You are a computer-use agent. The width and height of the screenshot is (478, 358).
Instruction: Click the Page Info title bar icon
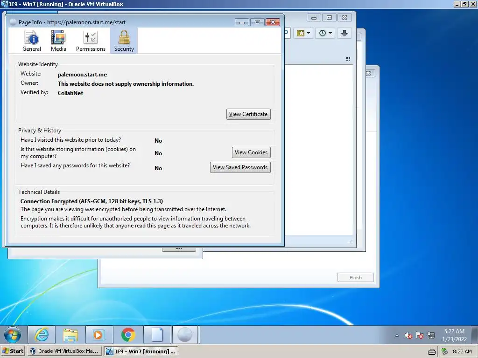pos(13,22)
